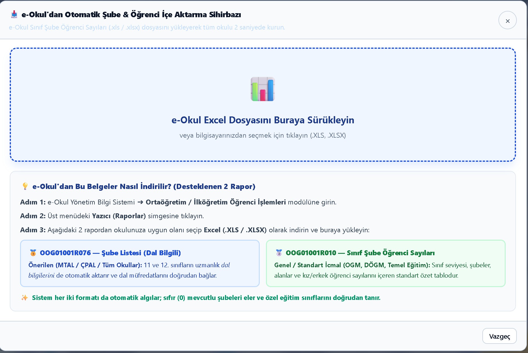The width and height of the screenshot is (528, 353).
Task: Click the light bulb icon in help section
Action: 25,186
